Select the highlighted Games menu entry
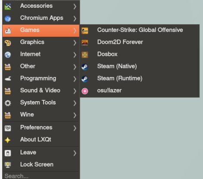 coord(41,31)
